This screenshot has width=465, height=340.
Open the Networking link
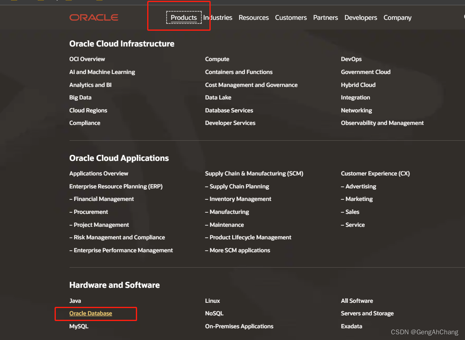pos(356,110)
